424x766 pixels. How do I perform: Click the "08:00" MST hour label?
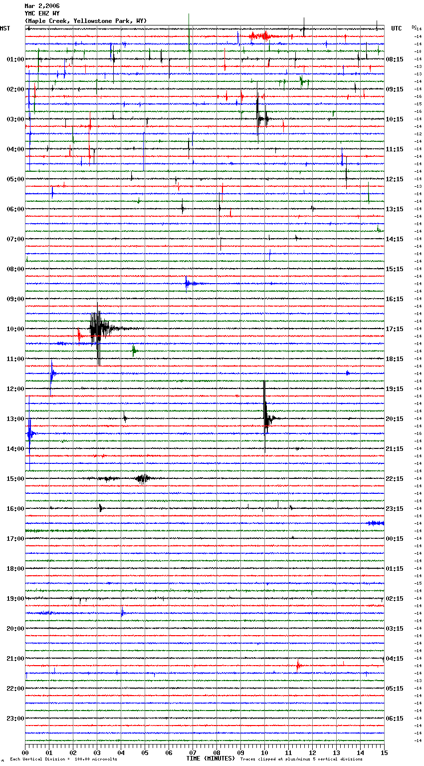click(x=15, y=269)
